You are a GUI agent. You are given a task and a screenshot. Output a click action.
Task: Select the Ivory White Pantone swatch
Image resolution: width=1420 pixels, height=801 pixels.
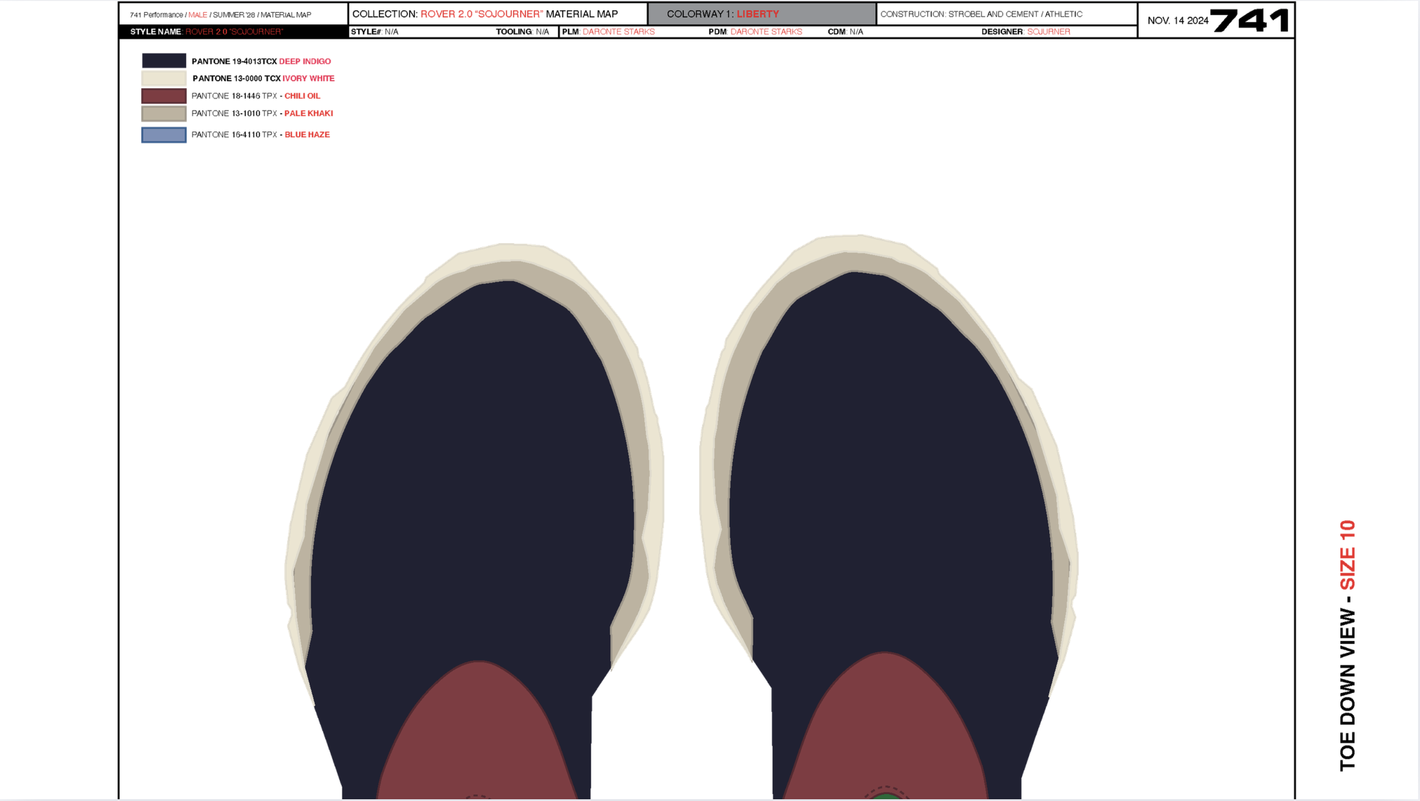click(163, 78)
